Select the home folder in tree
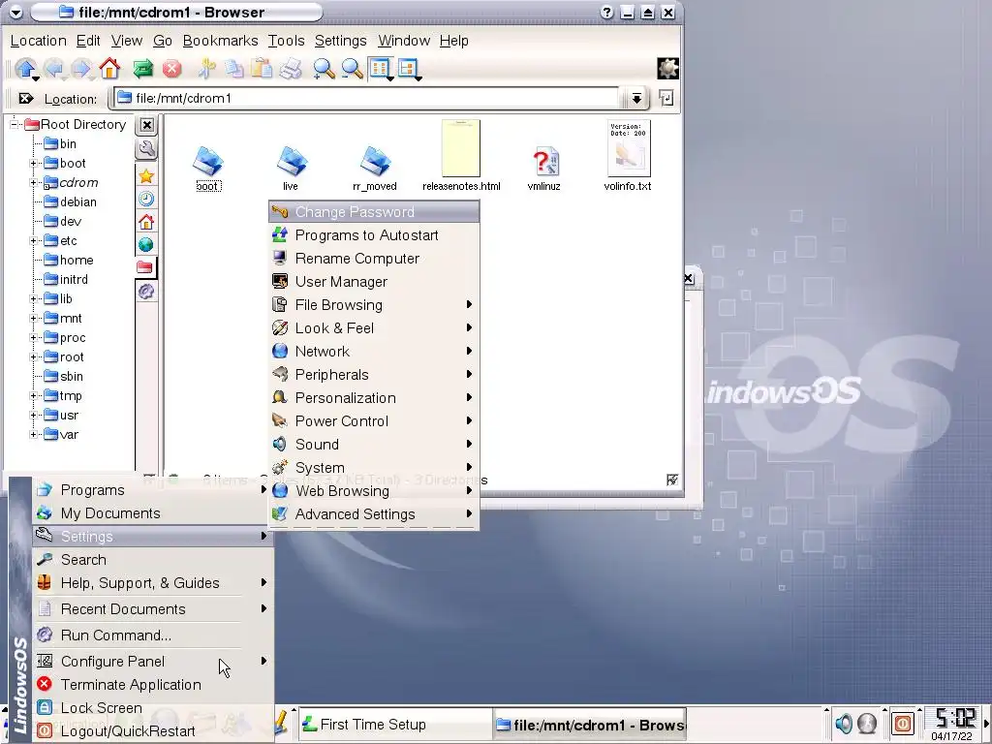This screenshot has height=744, width=992. (69, 260)
